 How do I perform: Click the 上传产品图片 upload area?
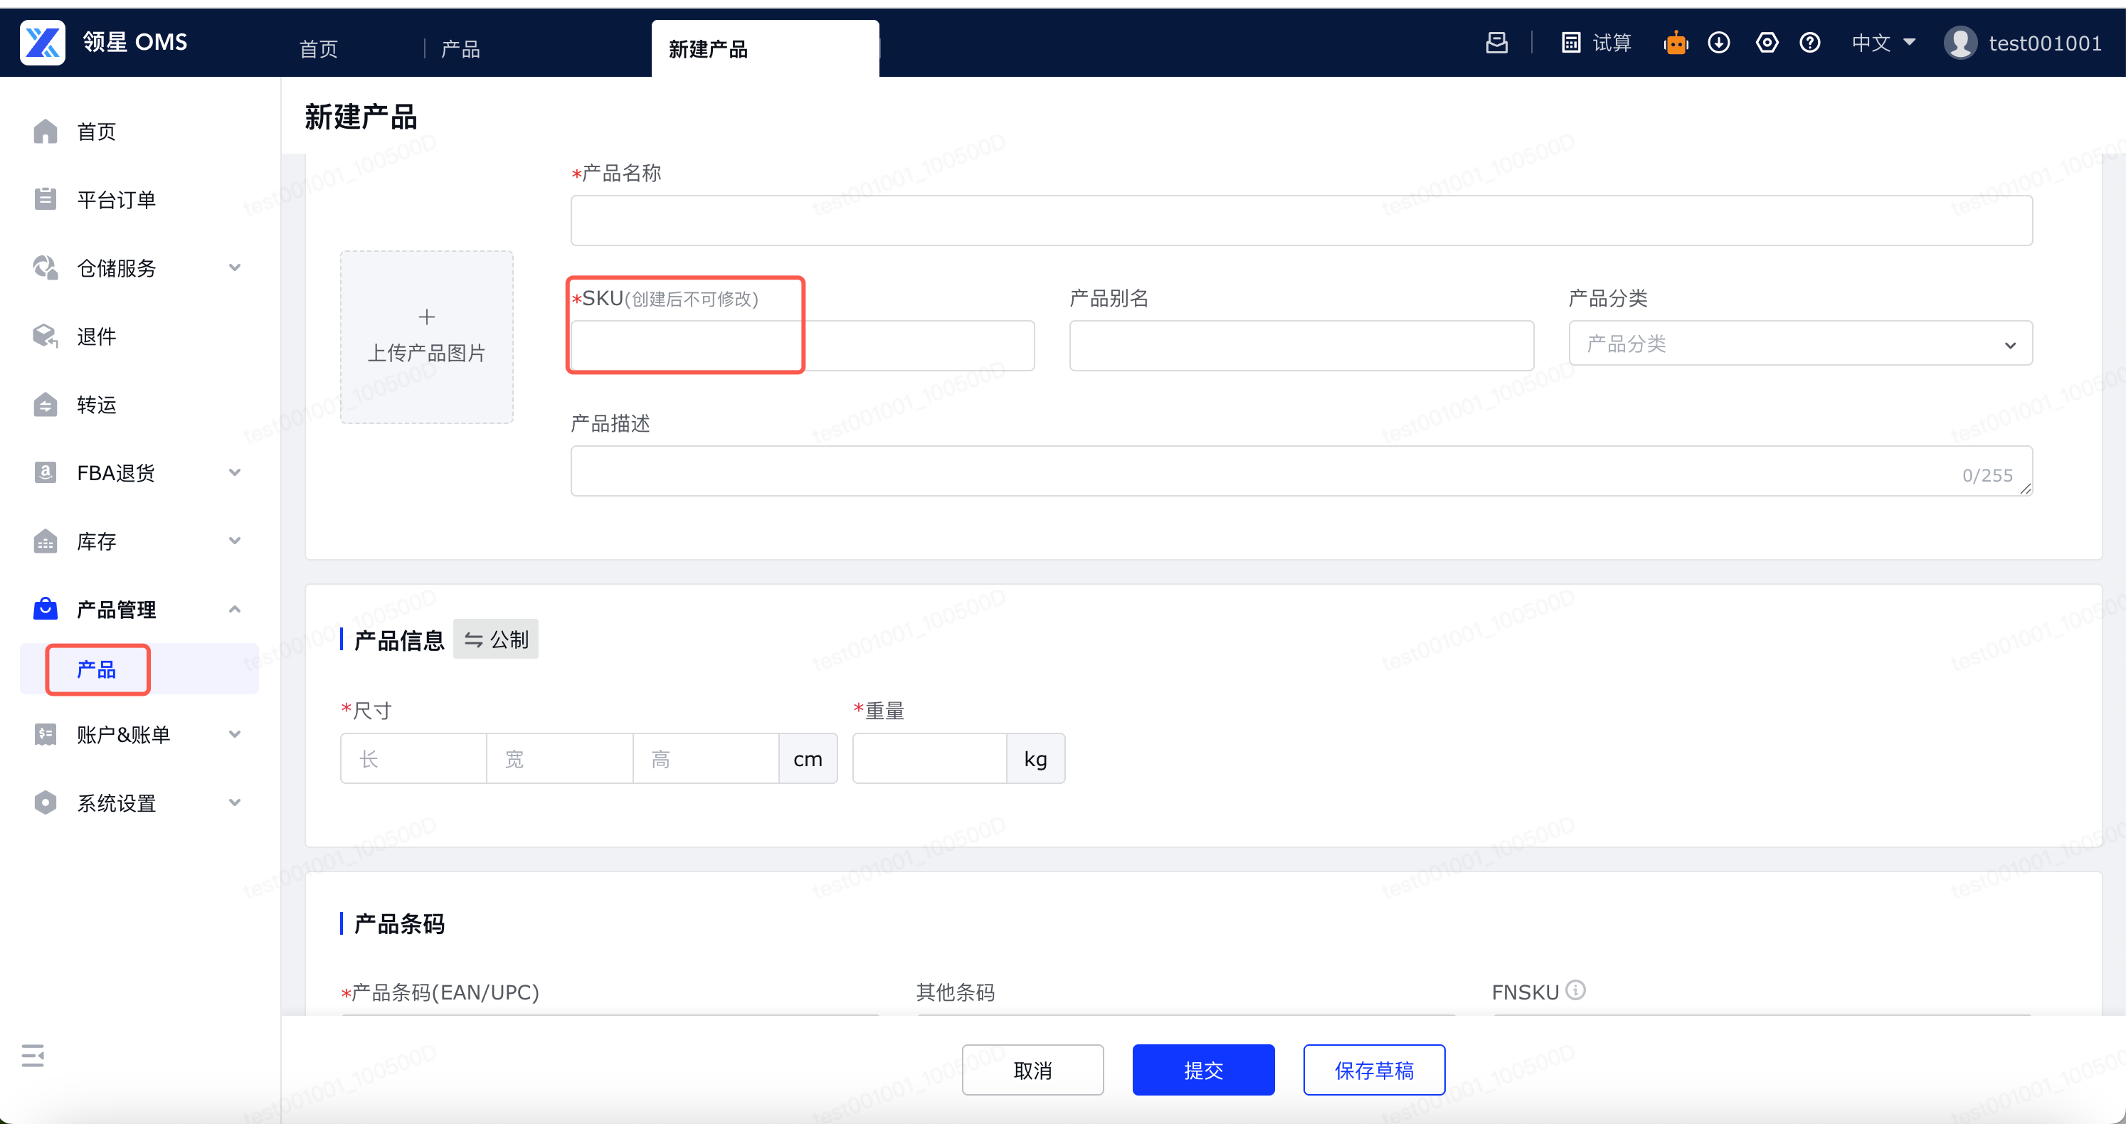tap(427, 337)
